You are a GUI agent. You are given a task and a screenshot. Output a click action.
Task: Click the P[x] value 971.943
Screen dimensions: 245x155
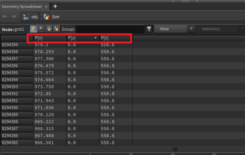44,101
